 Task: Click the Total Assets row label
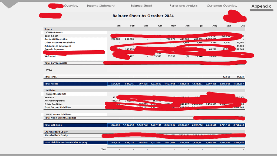pos(51,84)
